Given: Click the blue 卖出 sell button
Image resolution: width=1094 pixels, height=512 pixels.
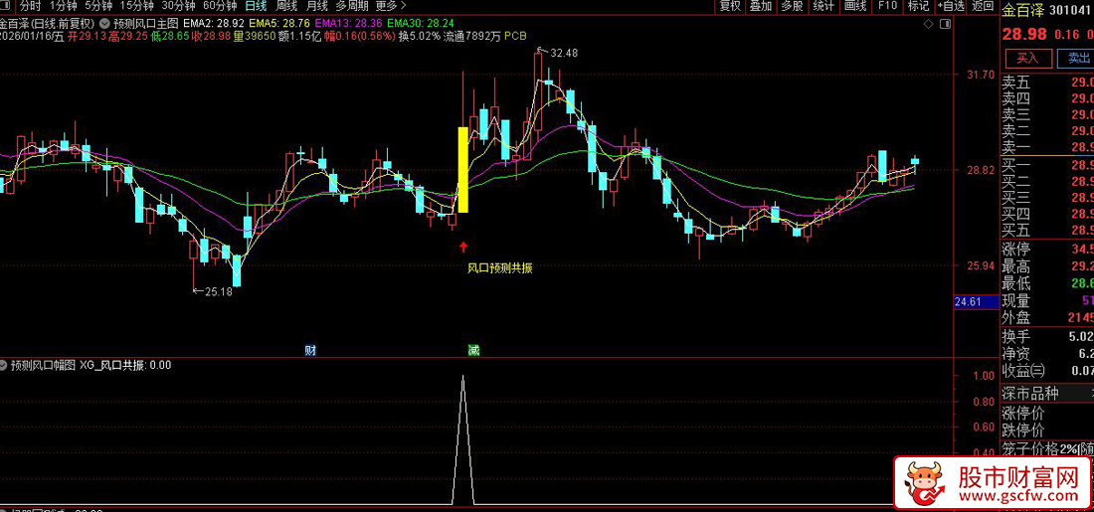Looking at the screenshot, I should pos(1075,58).
